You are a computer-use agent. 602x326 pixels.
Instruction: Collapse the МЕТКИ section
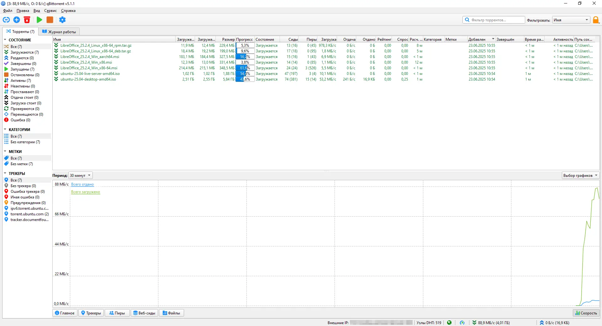[x=5, y=151]
